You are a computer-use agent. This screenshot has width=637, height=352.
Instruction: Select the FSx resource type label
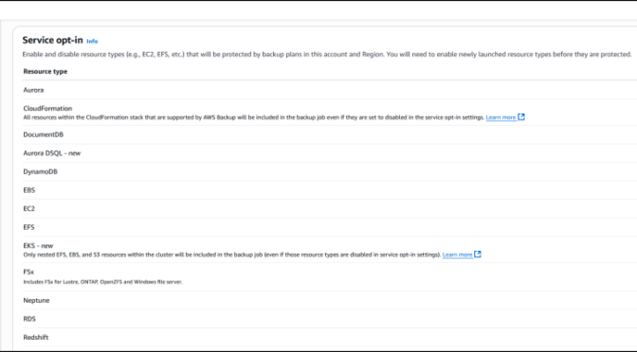tap(28, 273)
